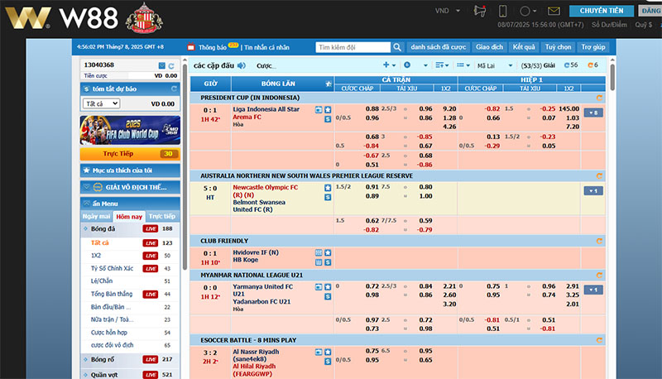Open the envelope messages icon in header

pyautogui.click(x=554, y=11)
